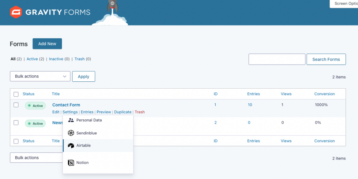This screenshot has width=358, height=179.
Task: Open the top Bulk actions dropdown
Action: (40, 76)
